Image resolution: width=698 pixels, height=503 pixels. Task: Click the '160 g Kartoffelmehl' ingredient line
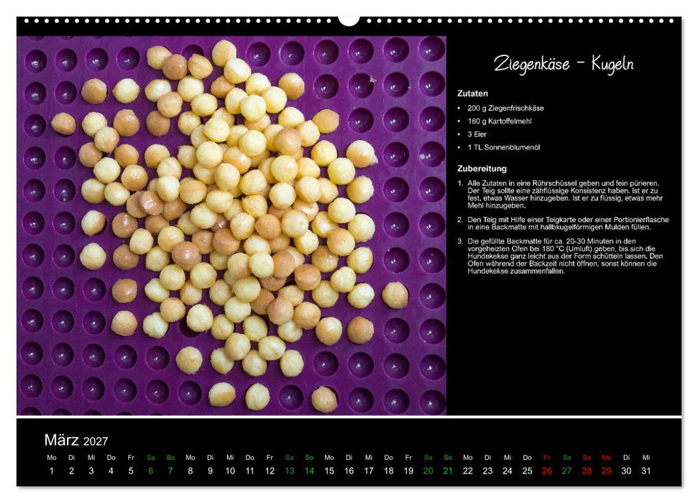[500, 121]
